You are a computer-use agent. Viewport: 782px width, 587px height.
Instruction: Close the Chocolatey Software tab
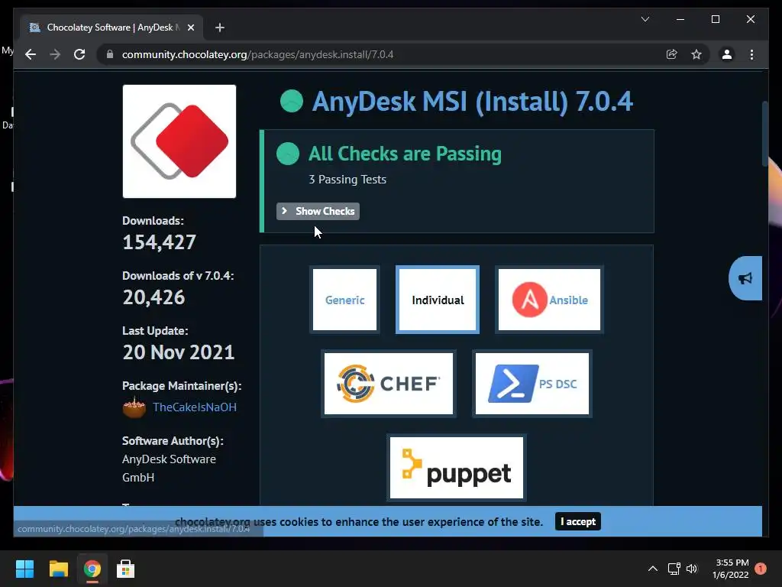tap(190, 28)
